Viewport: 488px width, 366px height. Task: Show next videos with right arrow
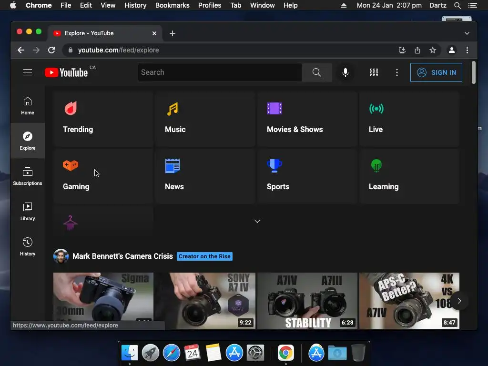click(459, 301)
